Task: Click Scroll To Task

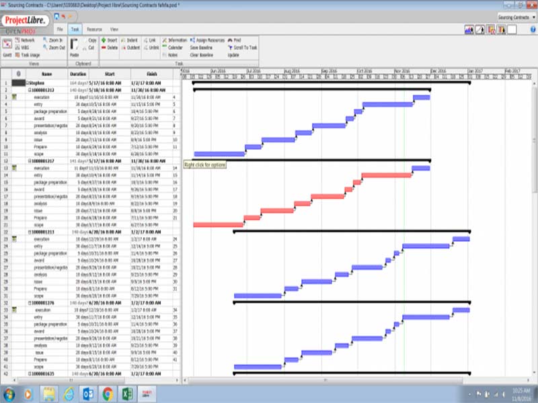Action: coord(243,48)
